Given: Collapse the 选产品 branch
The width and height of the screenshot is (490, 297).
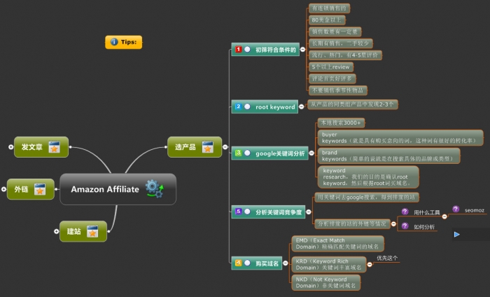Looking at the screenshot, I should pos(225,147).
